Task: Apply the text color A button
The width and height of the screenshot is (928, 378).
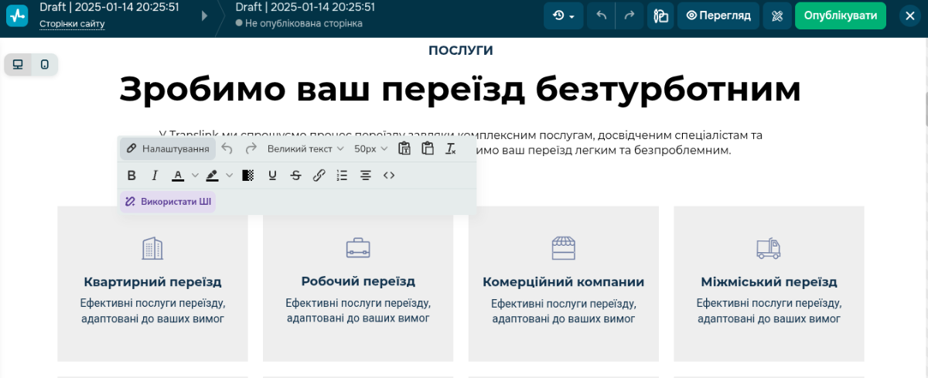Action: pyautogui.click(x=178, y=175)
